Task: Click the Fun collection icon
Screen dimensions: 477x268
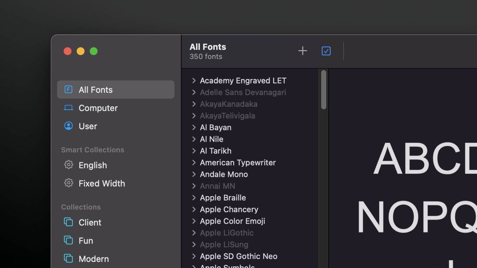Action: [x=68, y=240]
